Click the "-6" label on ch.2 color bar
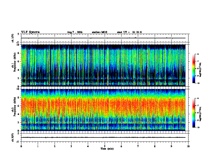212x164 pixels. pyautogui.click(x=198, y=98)
